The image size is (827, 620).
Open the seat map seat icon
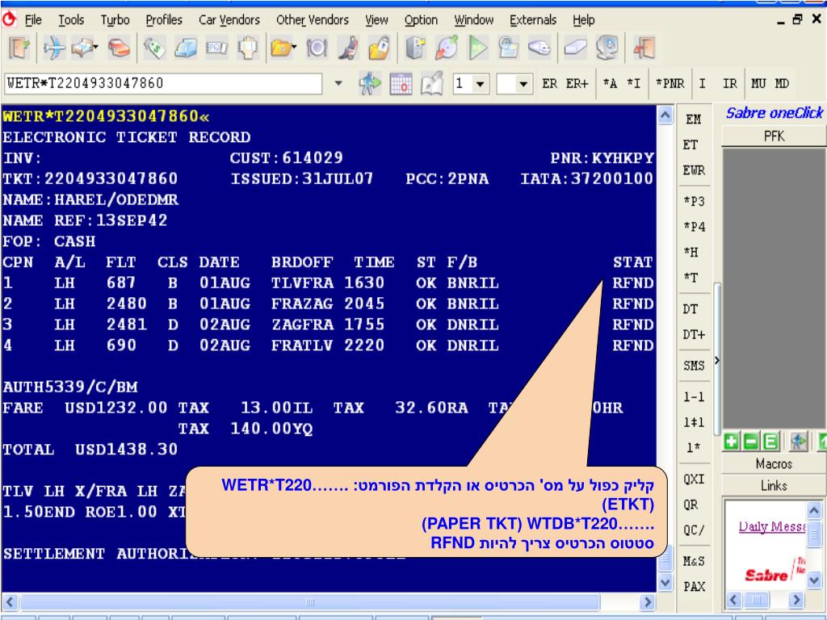[x=348, y=48]
